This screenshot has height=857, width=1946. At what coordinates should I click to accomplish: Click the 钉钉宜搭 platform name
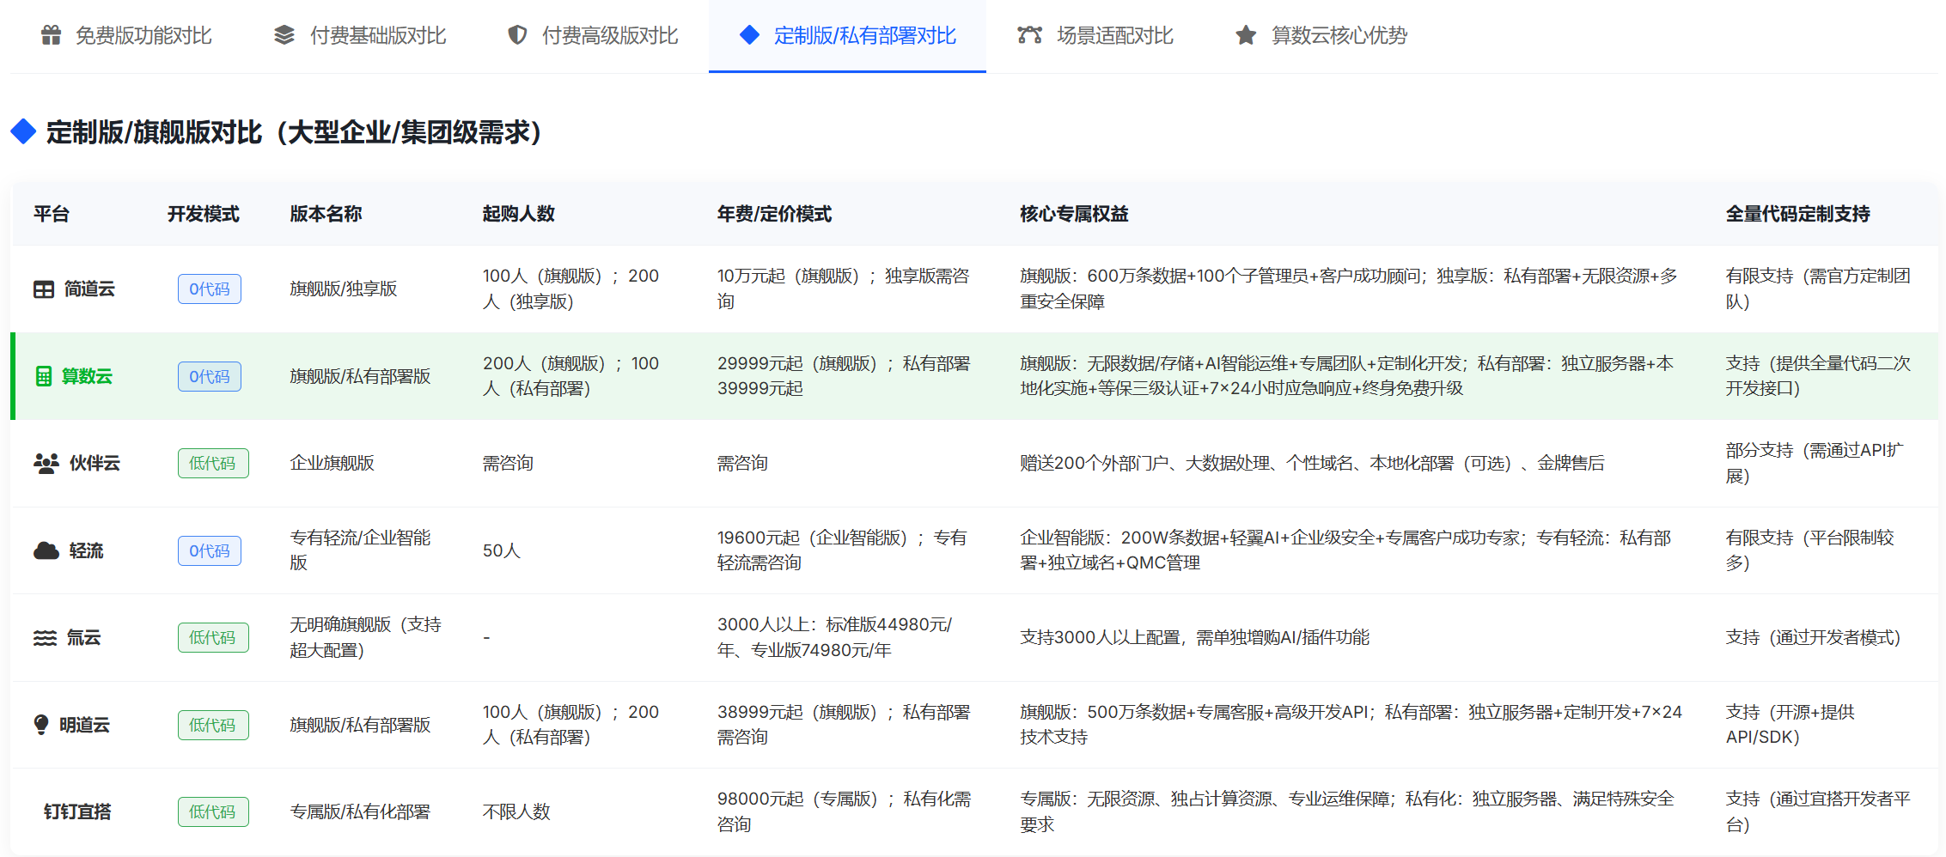77,811
